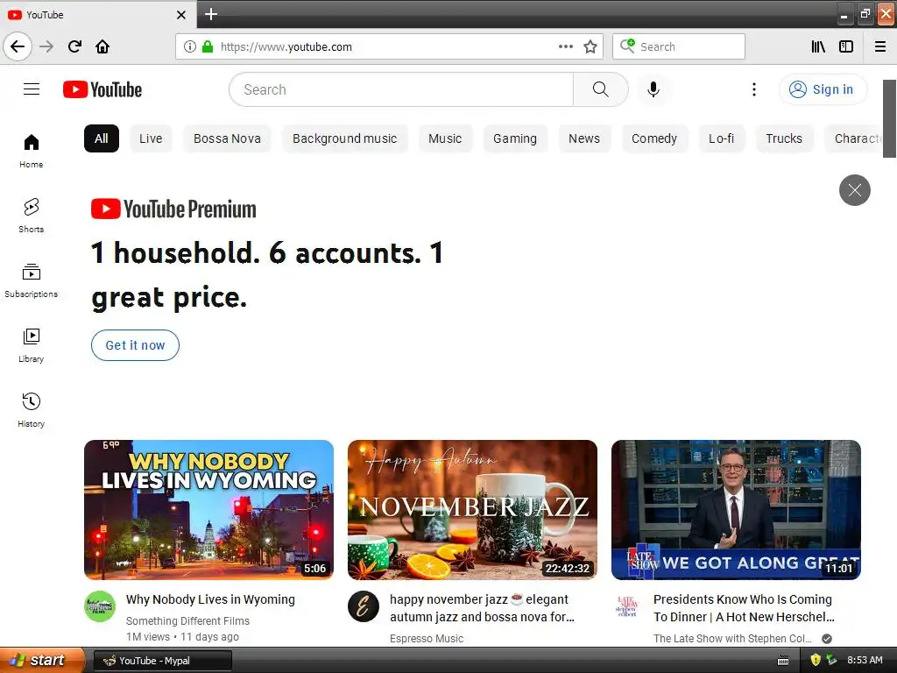Screen dimensions: 897x673
Task: Click Presidents Know Who Is Coming title
Action: point(744,608)
